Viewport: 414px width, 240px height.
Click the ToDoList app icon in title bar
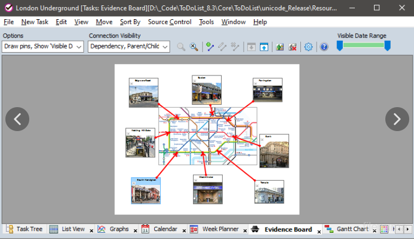click(x=8, y=8)
